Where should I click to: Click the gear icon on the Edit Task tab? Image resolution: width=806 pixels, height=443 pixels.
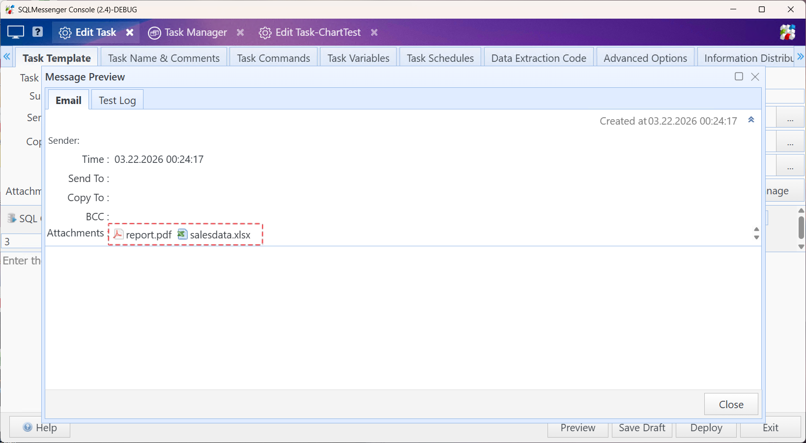(x=65, y=32)
